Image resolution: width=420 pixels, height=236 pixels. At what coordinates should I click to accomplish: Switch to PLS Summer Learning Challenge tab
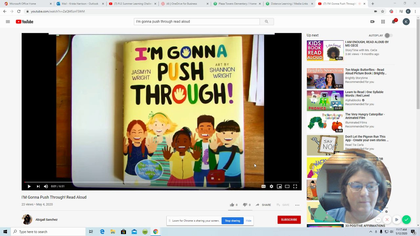pyautogui.click(x=132, y=4)
